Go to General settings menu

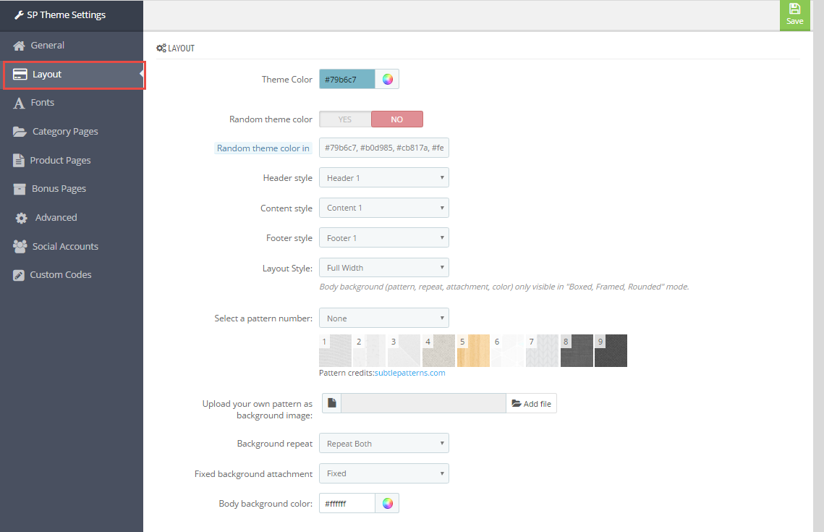(72, 46)
